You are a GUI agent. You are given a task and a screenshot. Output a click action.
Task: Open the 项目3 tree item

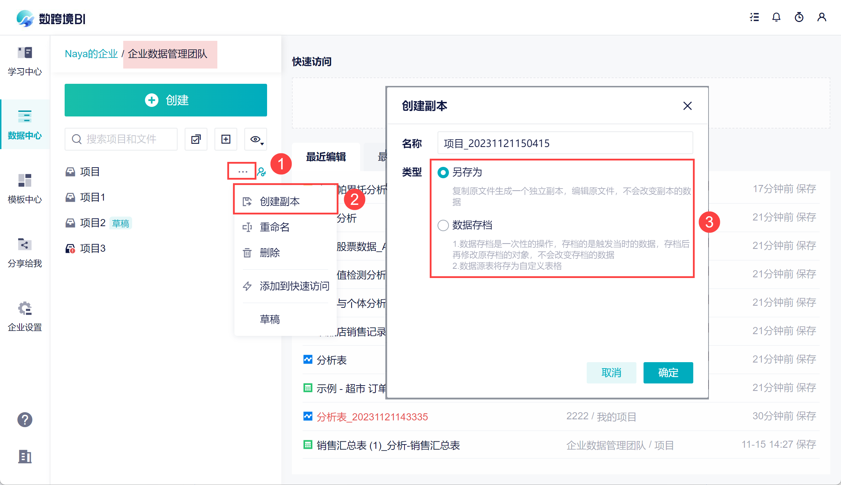pyautogui.click(x=93, y=248)
